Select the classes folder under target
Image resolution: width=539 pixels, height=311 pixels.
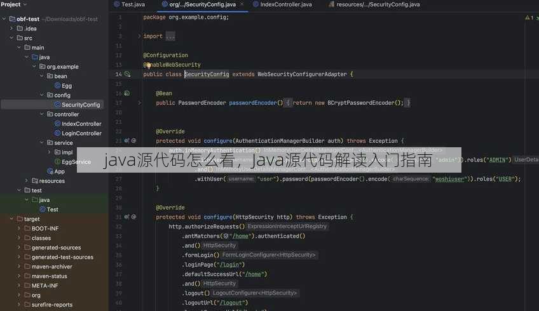coord(41,238)
